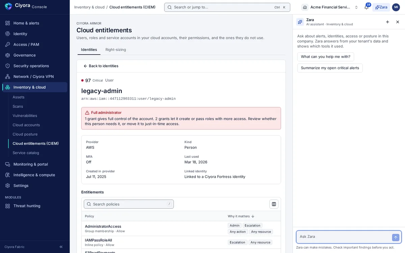Open the MI user avatar menu
Screen dimensions: 405x253
396,7
